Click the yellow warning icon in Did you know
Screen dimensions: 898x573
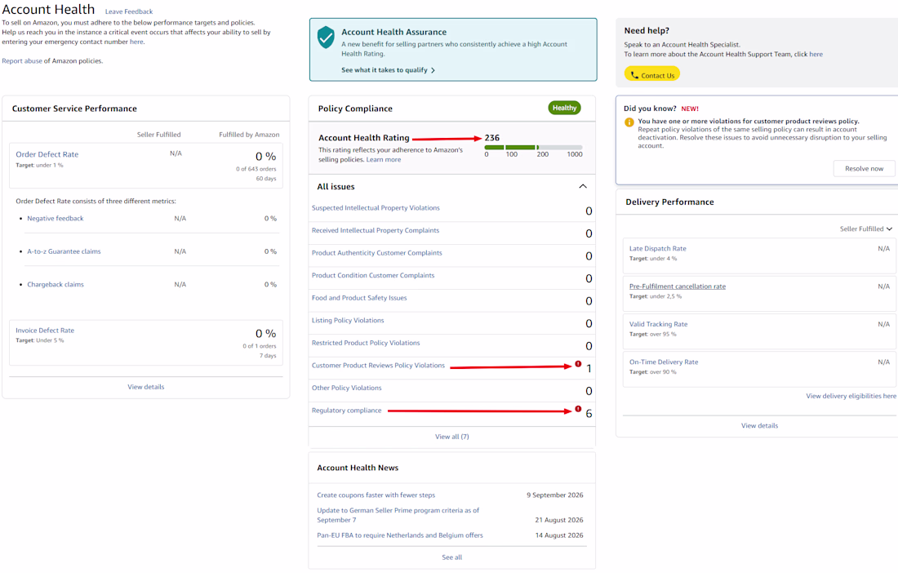pos(629,122)
